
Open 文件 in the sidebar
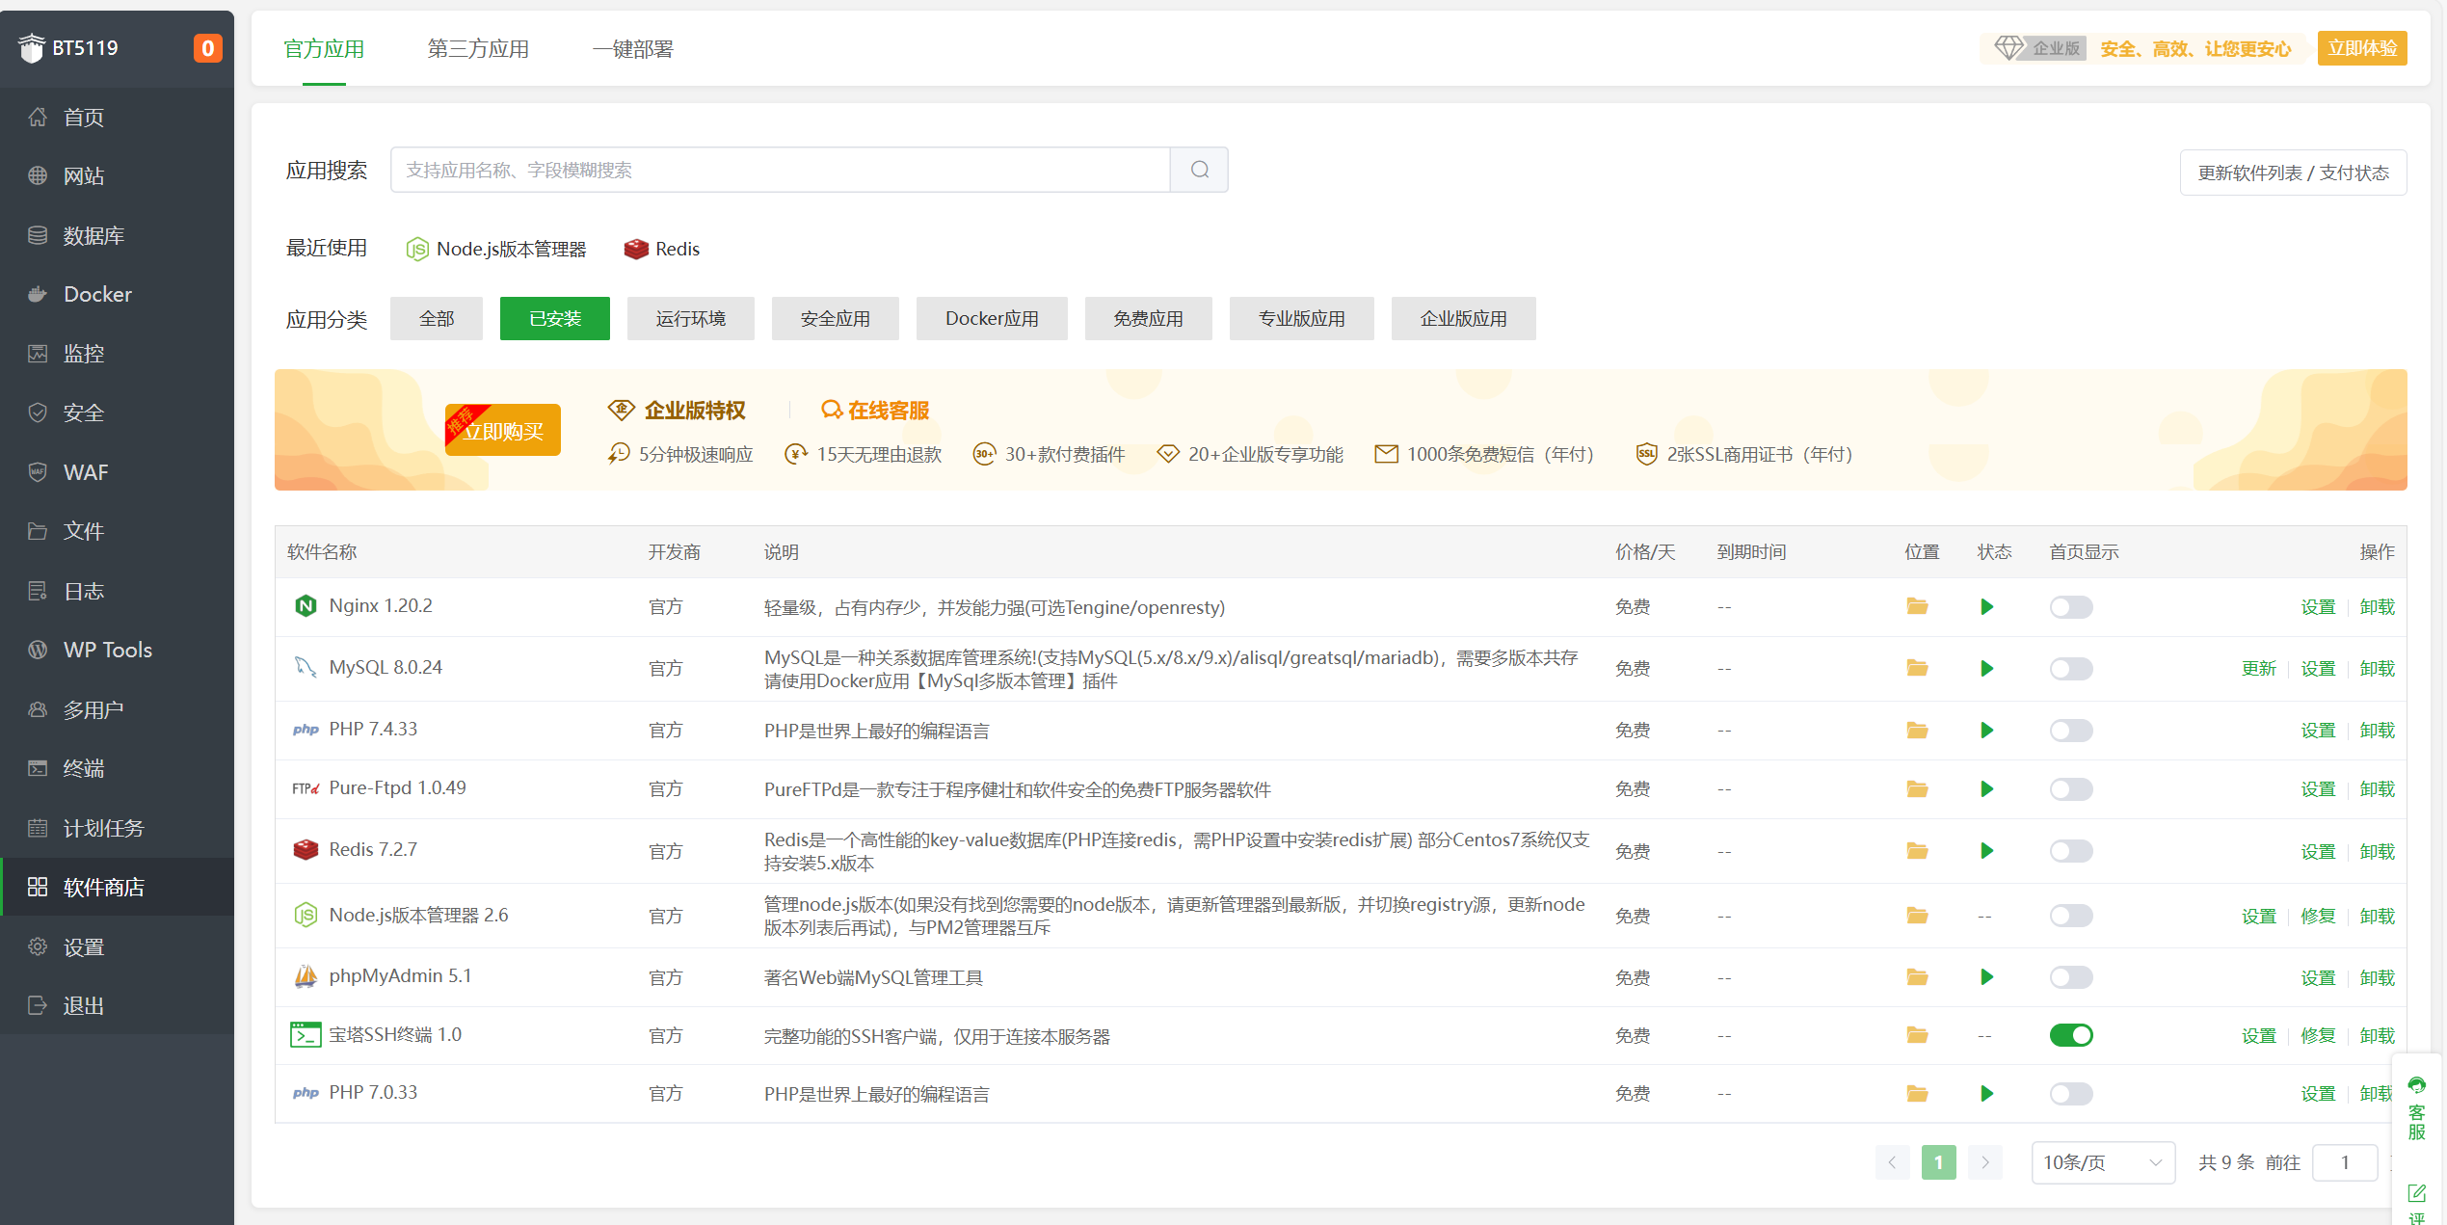(x=118, y=531)
